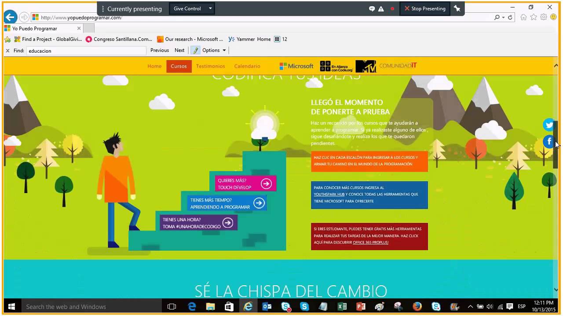Screen dimensions: 563x316
Task: Click arrow on Aprendiendo a Programar step
Action: coord(259,203)
